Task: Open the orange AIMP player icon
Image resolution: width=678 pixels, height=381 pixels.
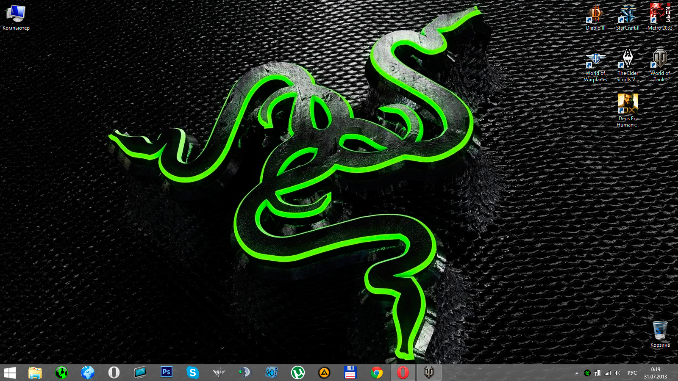Action: (x=324, y=373)
